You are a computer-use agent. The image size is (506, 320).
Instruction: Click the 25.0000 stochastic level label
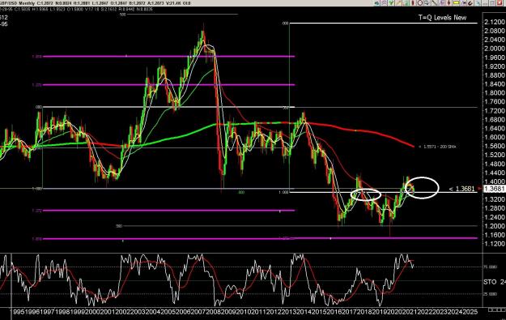tap(490, 294)
